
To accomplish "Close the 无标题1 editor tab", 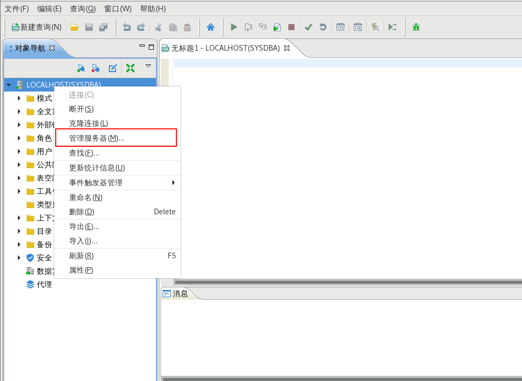I will coord(287,48).
